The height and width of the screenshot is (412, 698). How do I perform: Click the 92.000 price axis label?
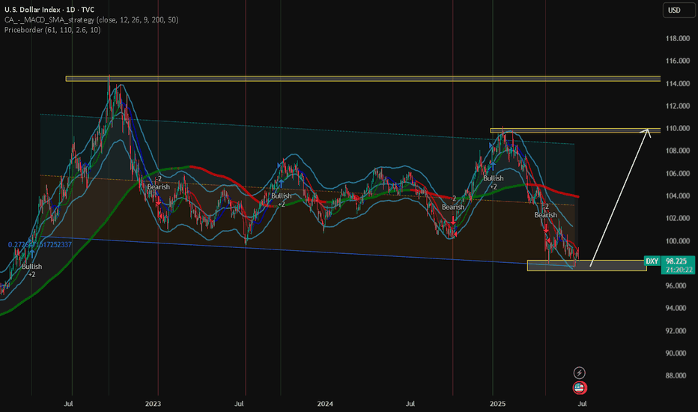676,331
